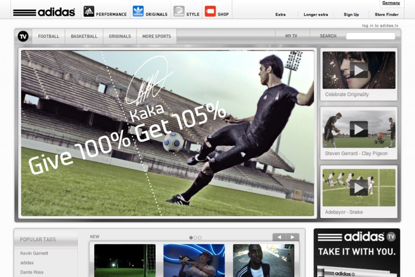Click the adidas three-stripe logo
This screenshot has height=277, width=415.
pyautogui.click(x=44, y=12)
